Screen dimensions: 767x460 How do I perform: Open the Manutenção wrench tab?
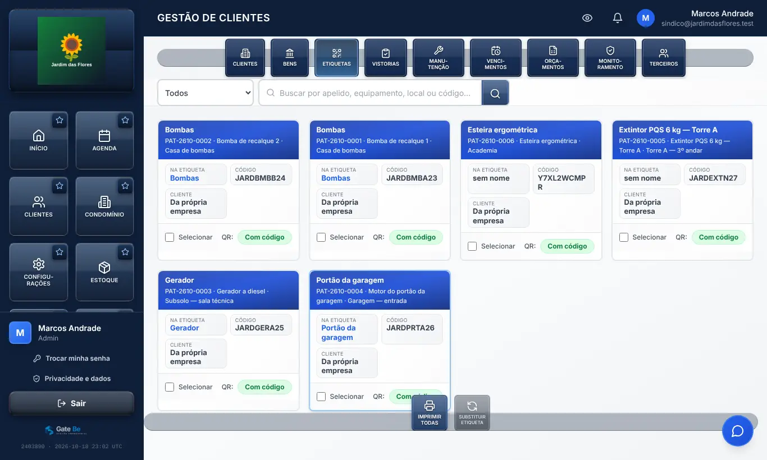tap(439, 58)
